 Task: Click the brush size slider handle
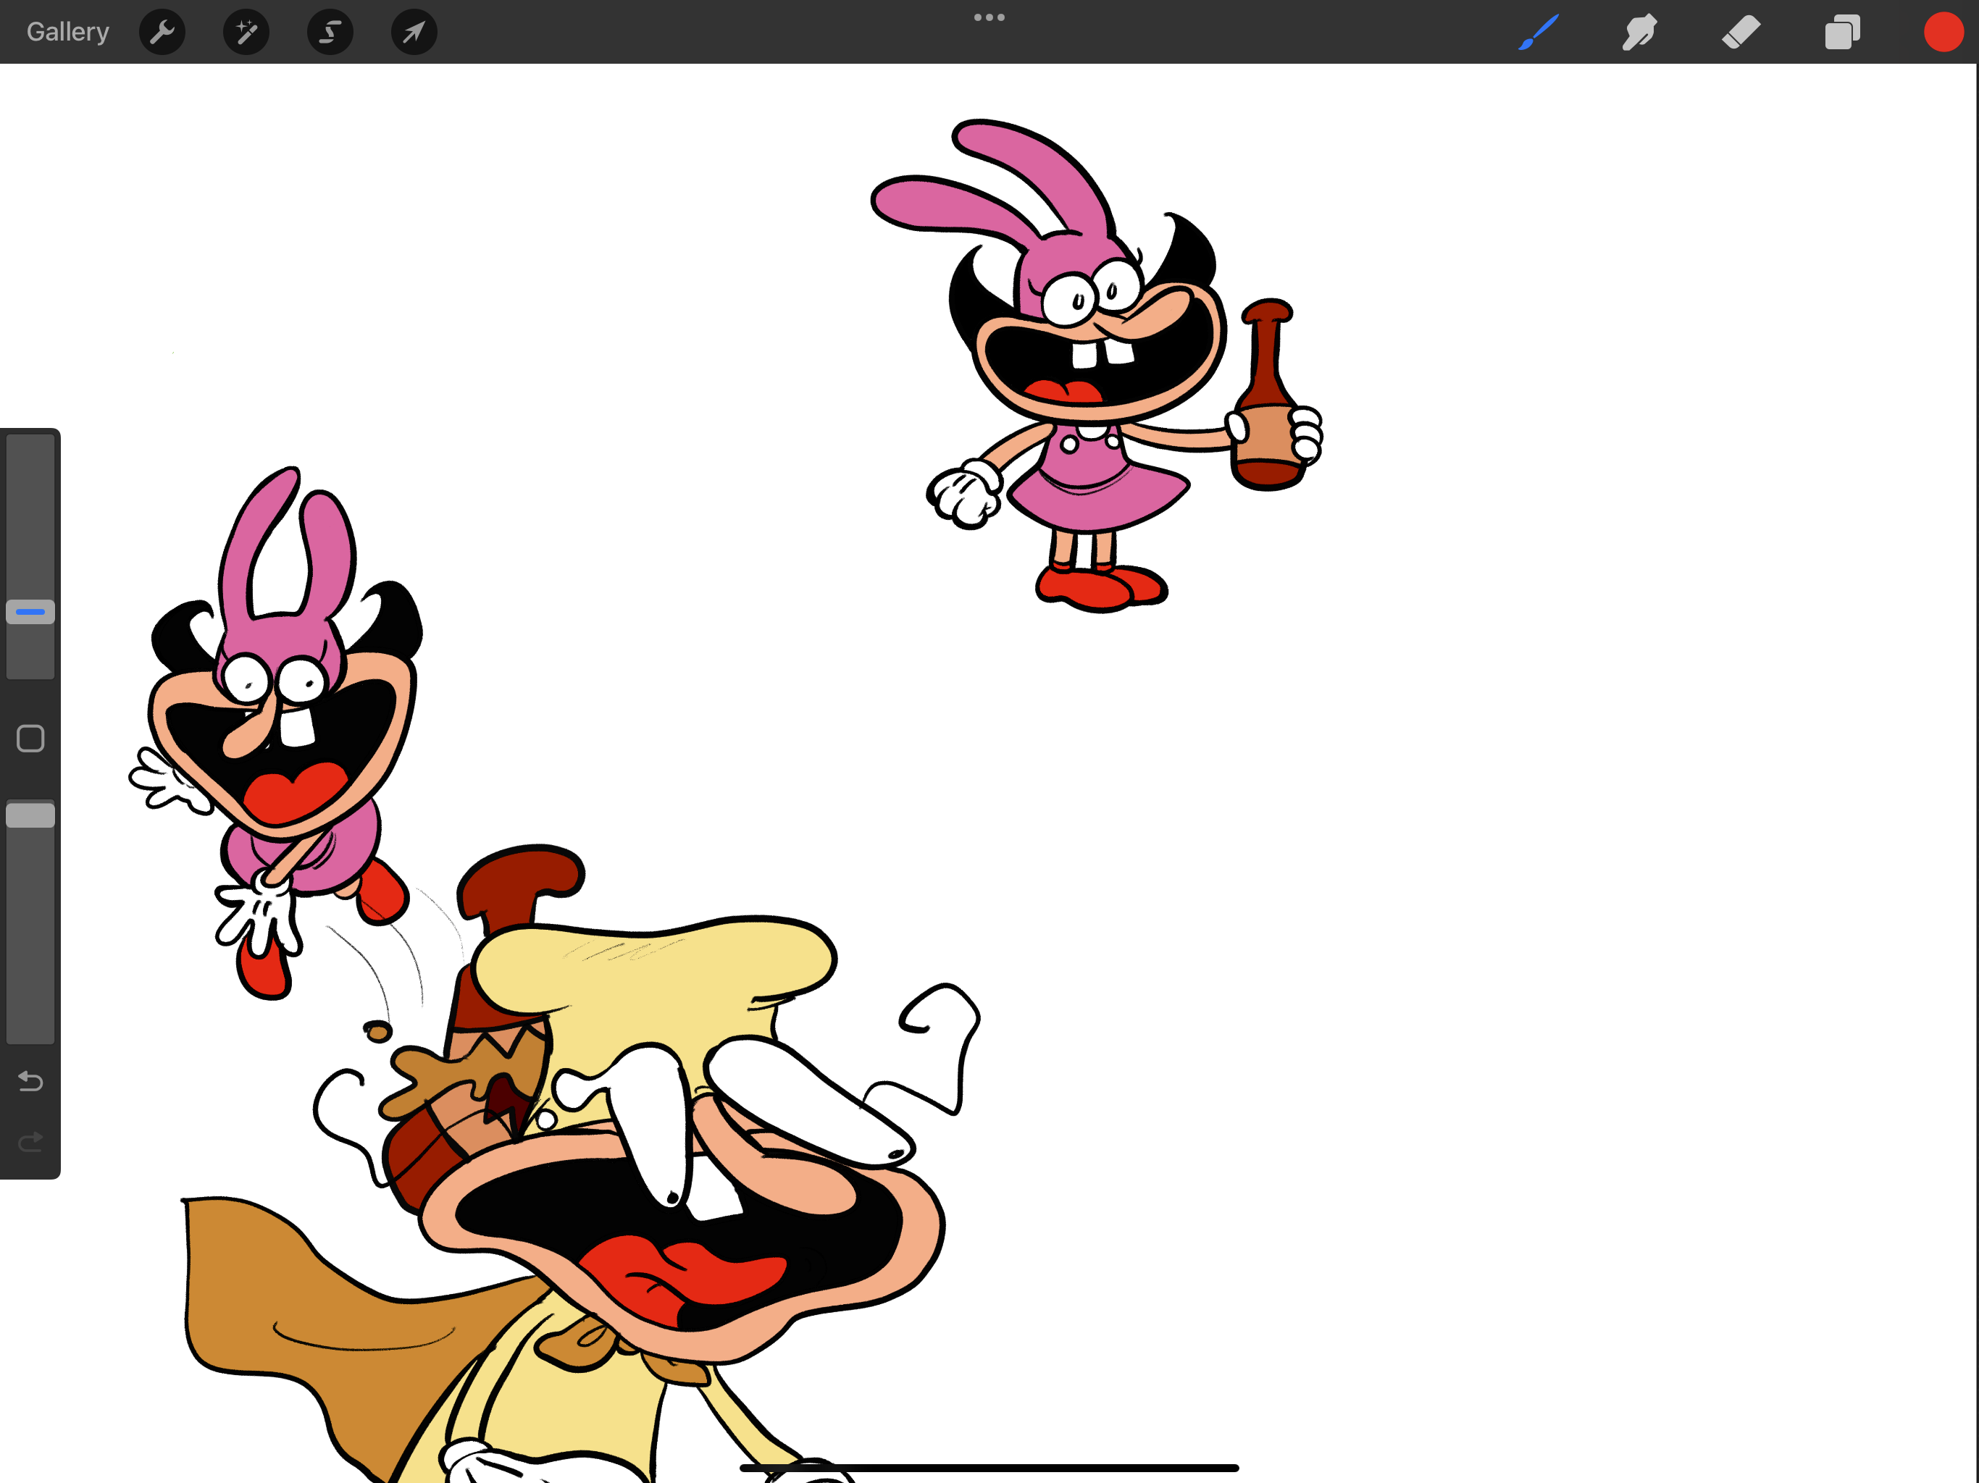tap(30, 612)
